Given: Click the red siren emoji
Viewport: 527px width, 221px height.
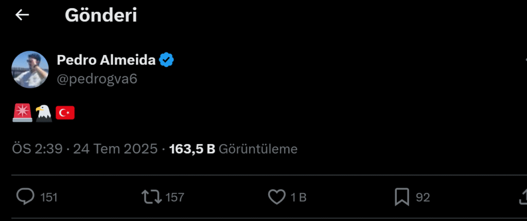Looking at the screenshot, I should point(22,113).
